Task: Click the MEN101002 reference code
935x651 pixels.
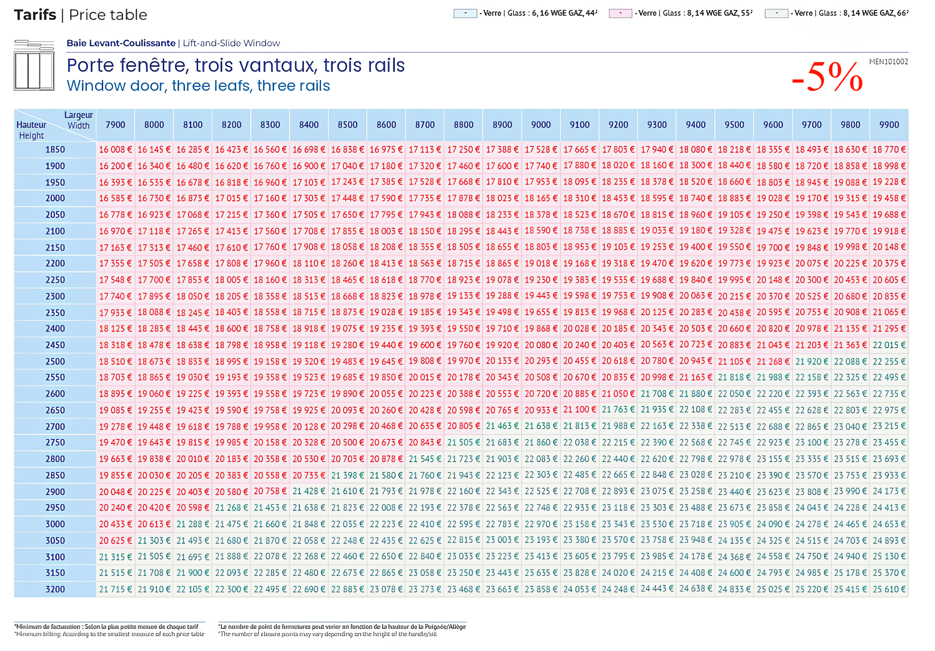Action: point(888,62)
